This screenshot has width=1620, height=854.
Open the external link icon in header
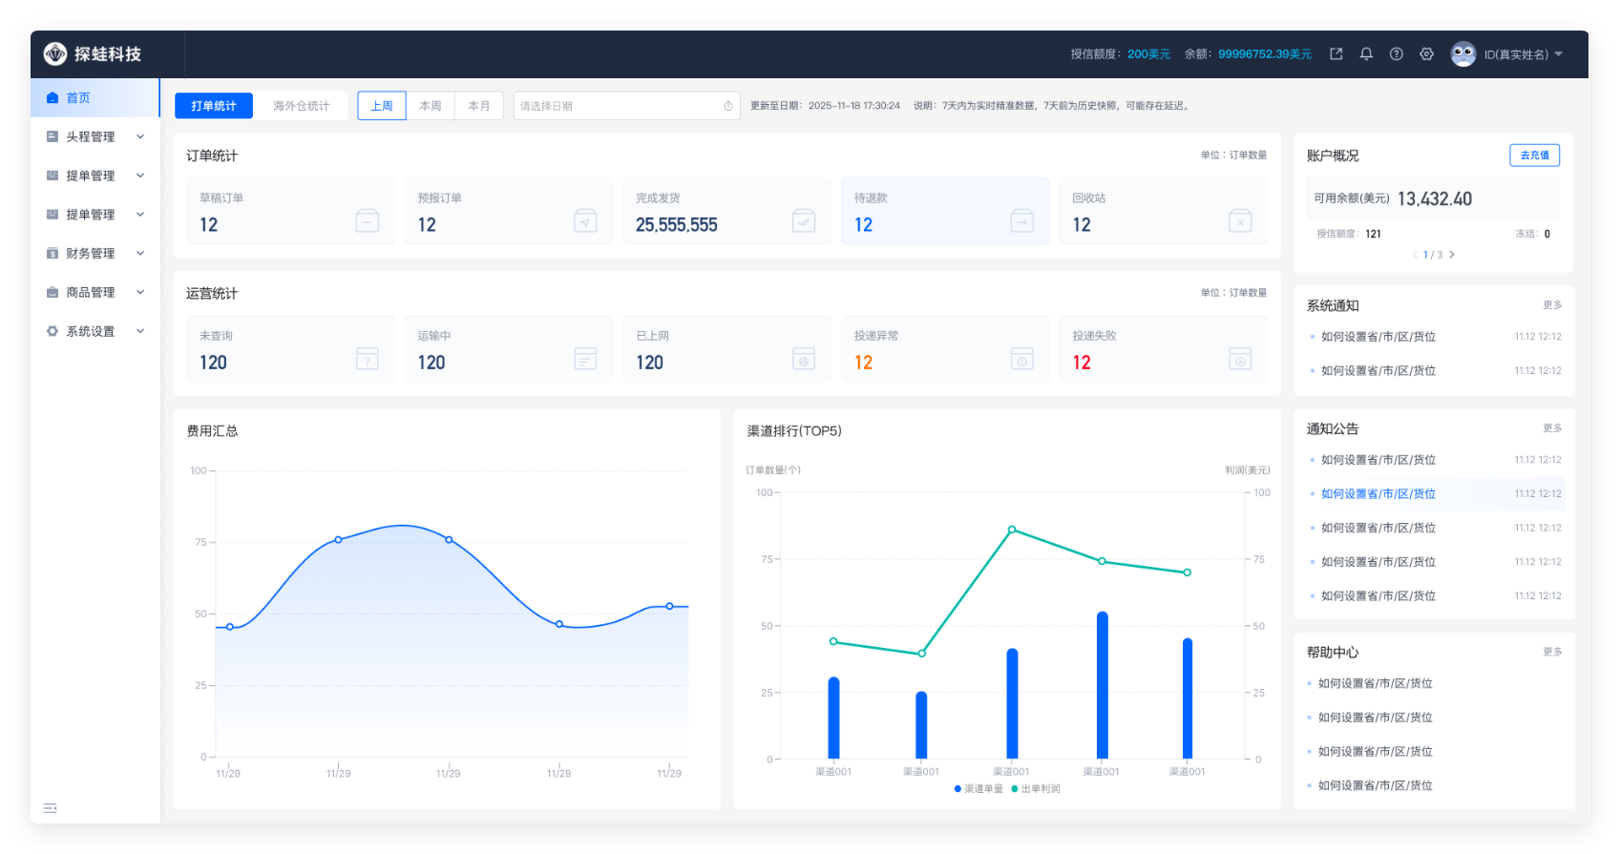(x=1336, y=54)
